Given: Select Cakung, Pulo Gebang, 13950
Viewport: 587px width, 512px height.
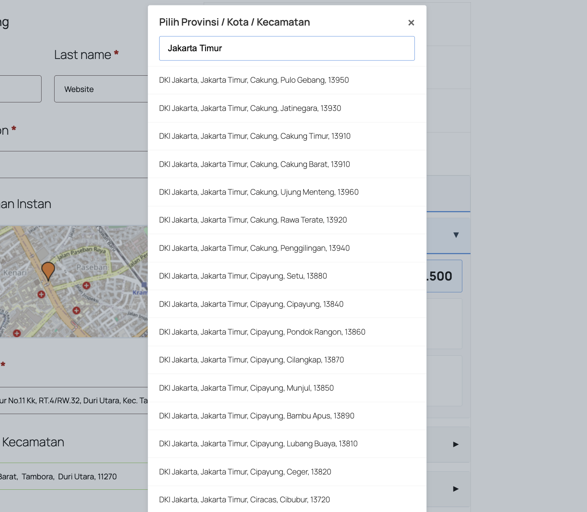Looking at the screenshot, I should click(254, 80).
